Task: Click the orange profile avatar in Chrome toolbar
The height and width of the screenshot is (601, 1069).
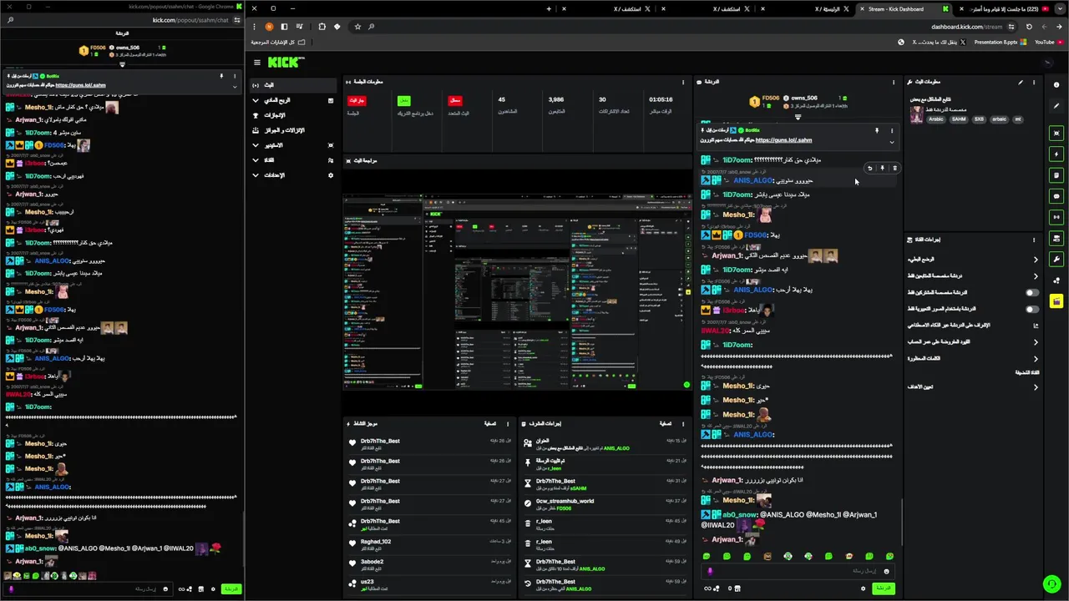Action: point(269,26)
